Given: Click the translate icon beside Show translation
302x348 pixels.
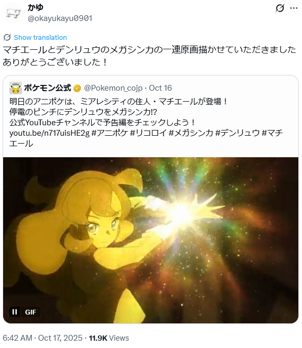Looking at the screenshot, I should pyautogui.click(x=7, y=37).
